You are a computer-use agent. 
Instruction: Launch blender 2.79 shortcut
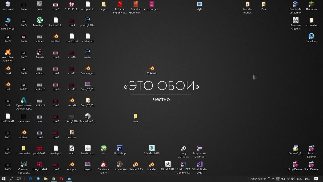click(136, 166)
